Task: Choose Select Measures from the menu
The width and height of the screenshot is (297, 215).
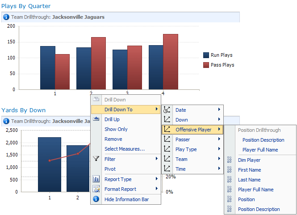Action: 124,149
